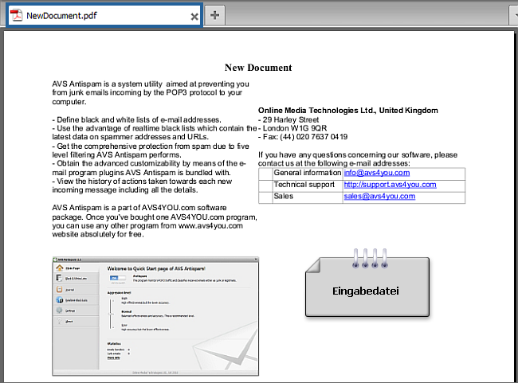Open the http://support.avs4you.com link
518x383 pixels.
pos(390,185)
